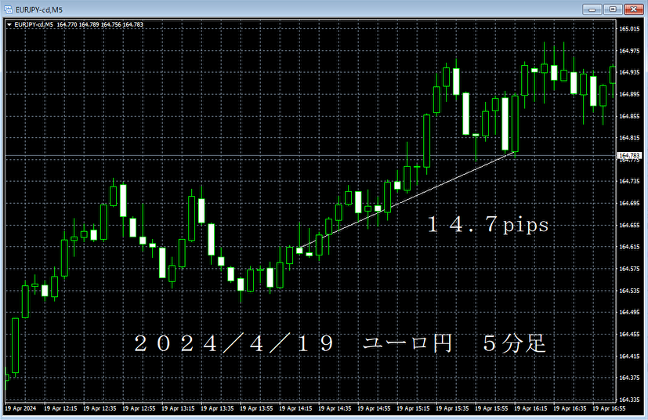Click the 164.815 price scale label
Image resolution: width=648 pixels, height=420 pixels.
tap(629, 137)
